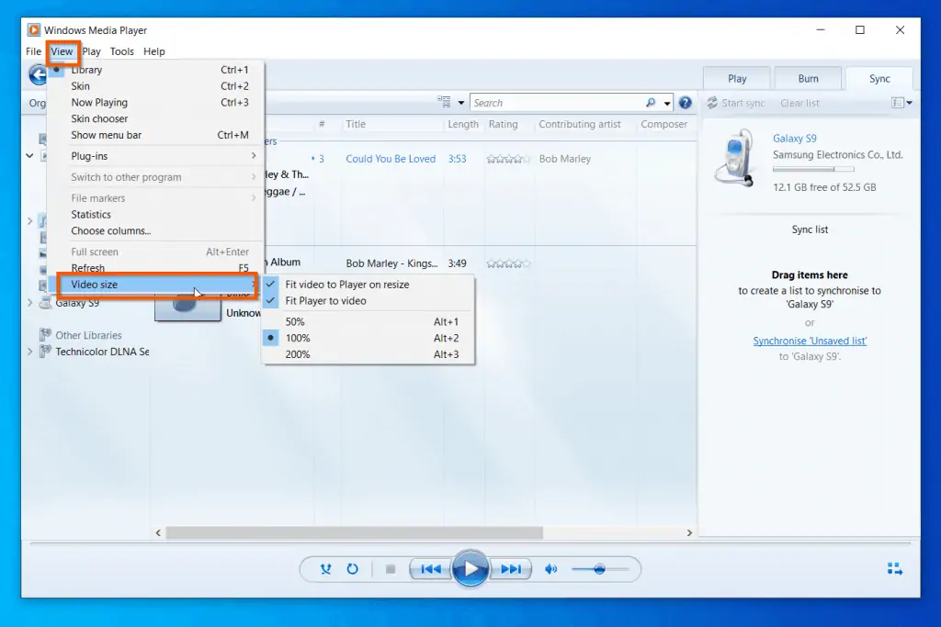The image size is (941, 627).
Task: Open the sync list options dropdown
Action: (899, 103)
